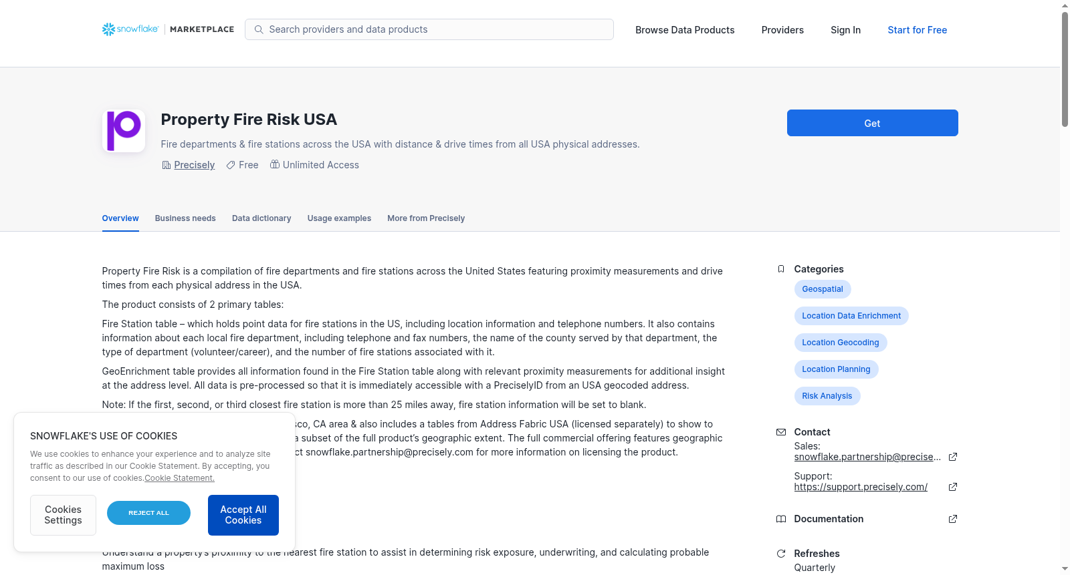The height and width of the screenshot is (575, 1070).
Task: Open Cookies Settings
Action: tap(63, 515)
